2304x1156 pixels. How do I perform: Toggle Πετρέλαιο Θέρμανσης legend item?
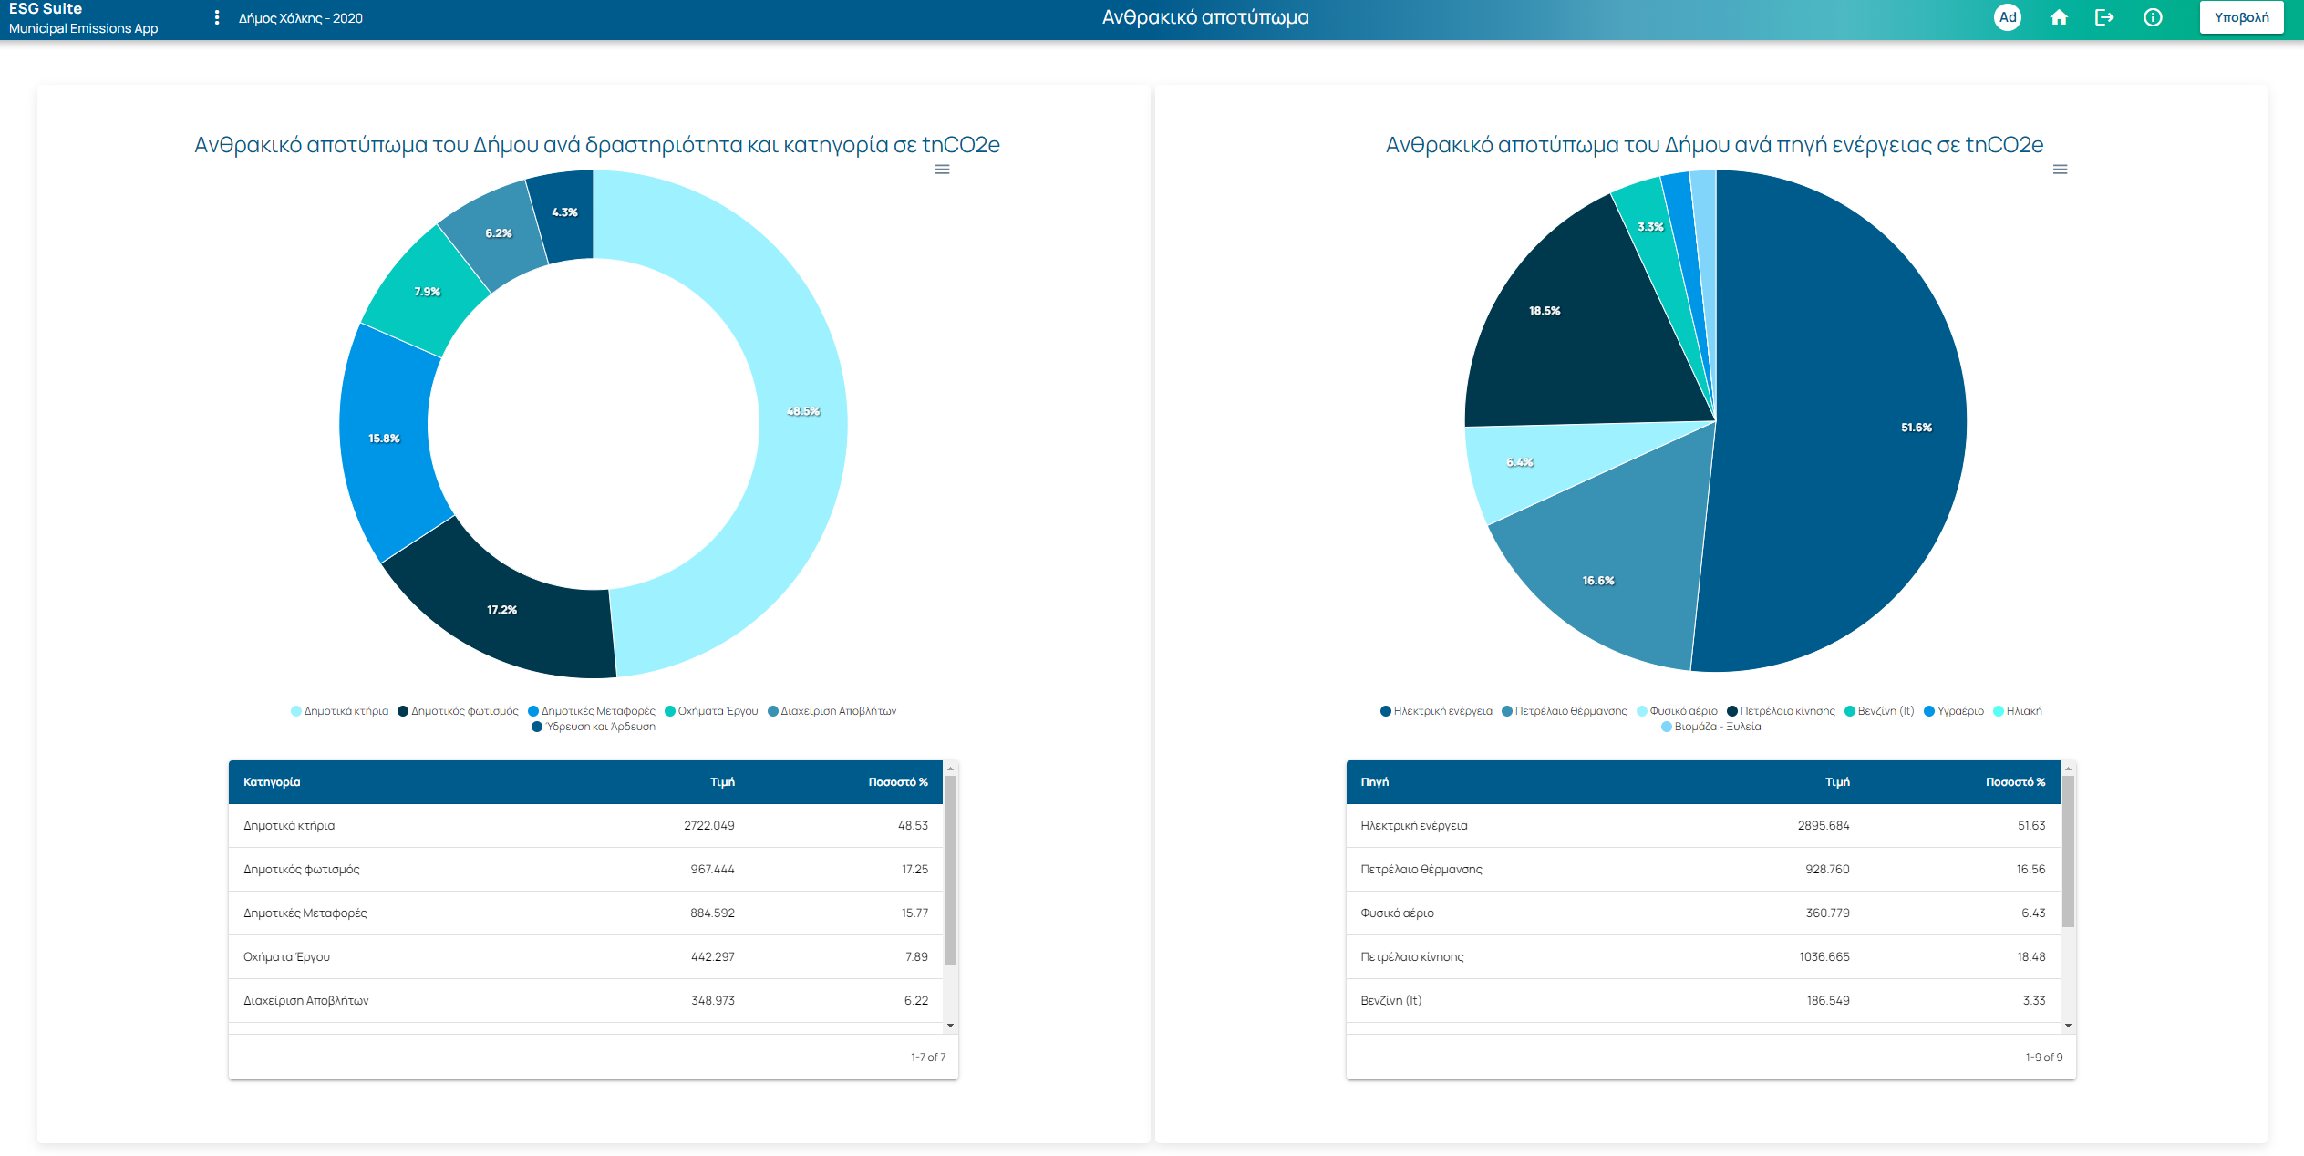[x=1564, y=711]
